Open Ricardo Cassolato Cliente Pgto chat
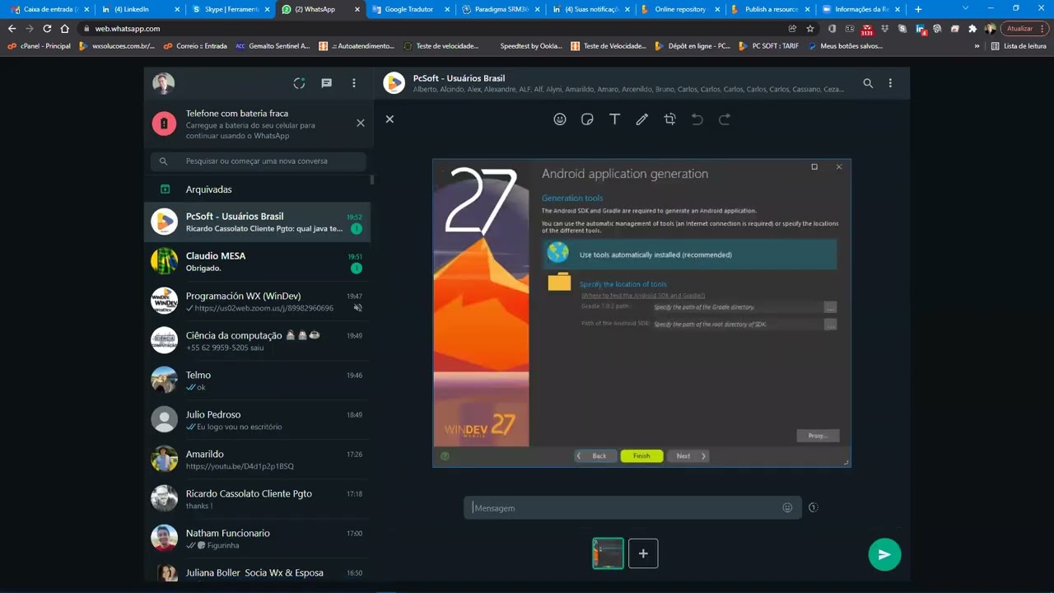 tap(257, 499)
